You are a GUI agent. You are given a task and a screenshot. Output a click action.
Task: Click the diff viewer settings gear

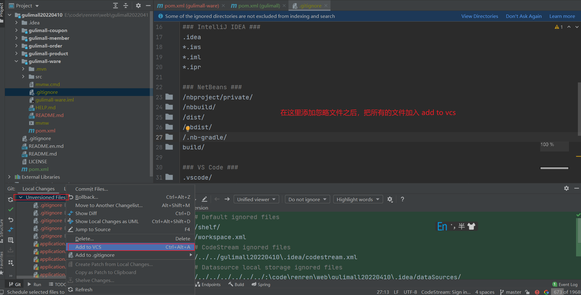(390, 199)
